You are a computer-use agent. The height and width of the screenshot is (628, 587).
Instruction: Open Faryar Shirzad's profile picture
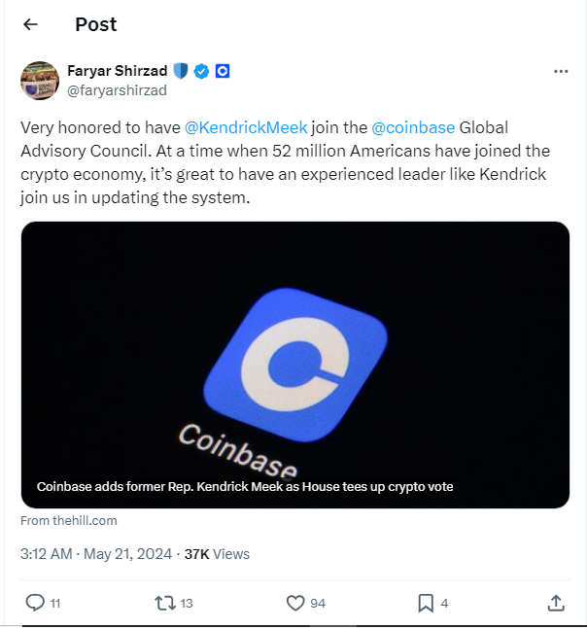pos(40,80)
